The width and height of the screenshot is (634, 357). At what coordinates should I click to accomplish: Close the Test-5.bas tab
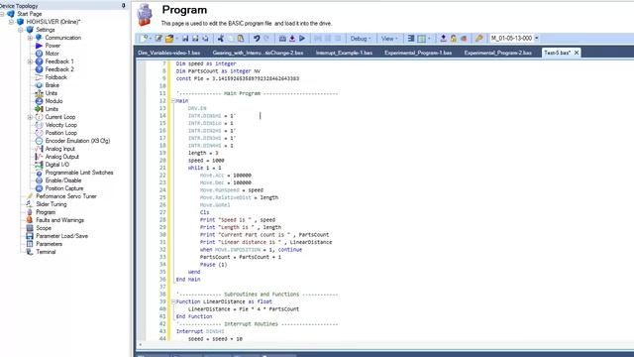pos(577,53)
